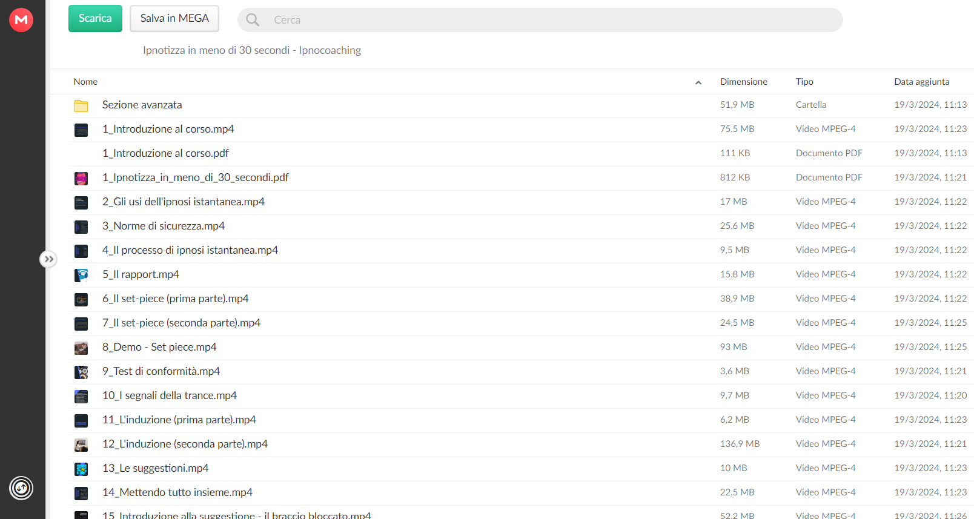Sort by the Nome column header
Image resolution: width=974 pixels, height=519 pixels.
click(85, 82)
